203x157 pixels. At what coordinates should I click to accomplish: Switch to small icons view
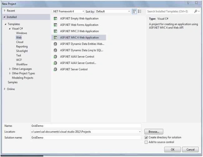(134, 12)
